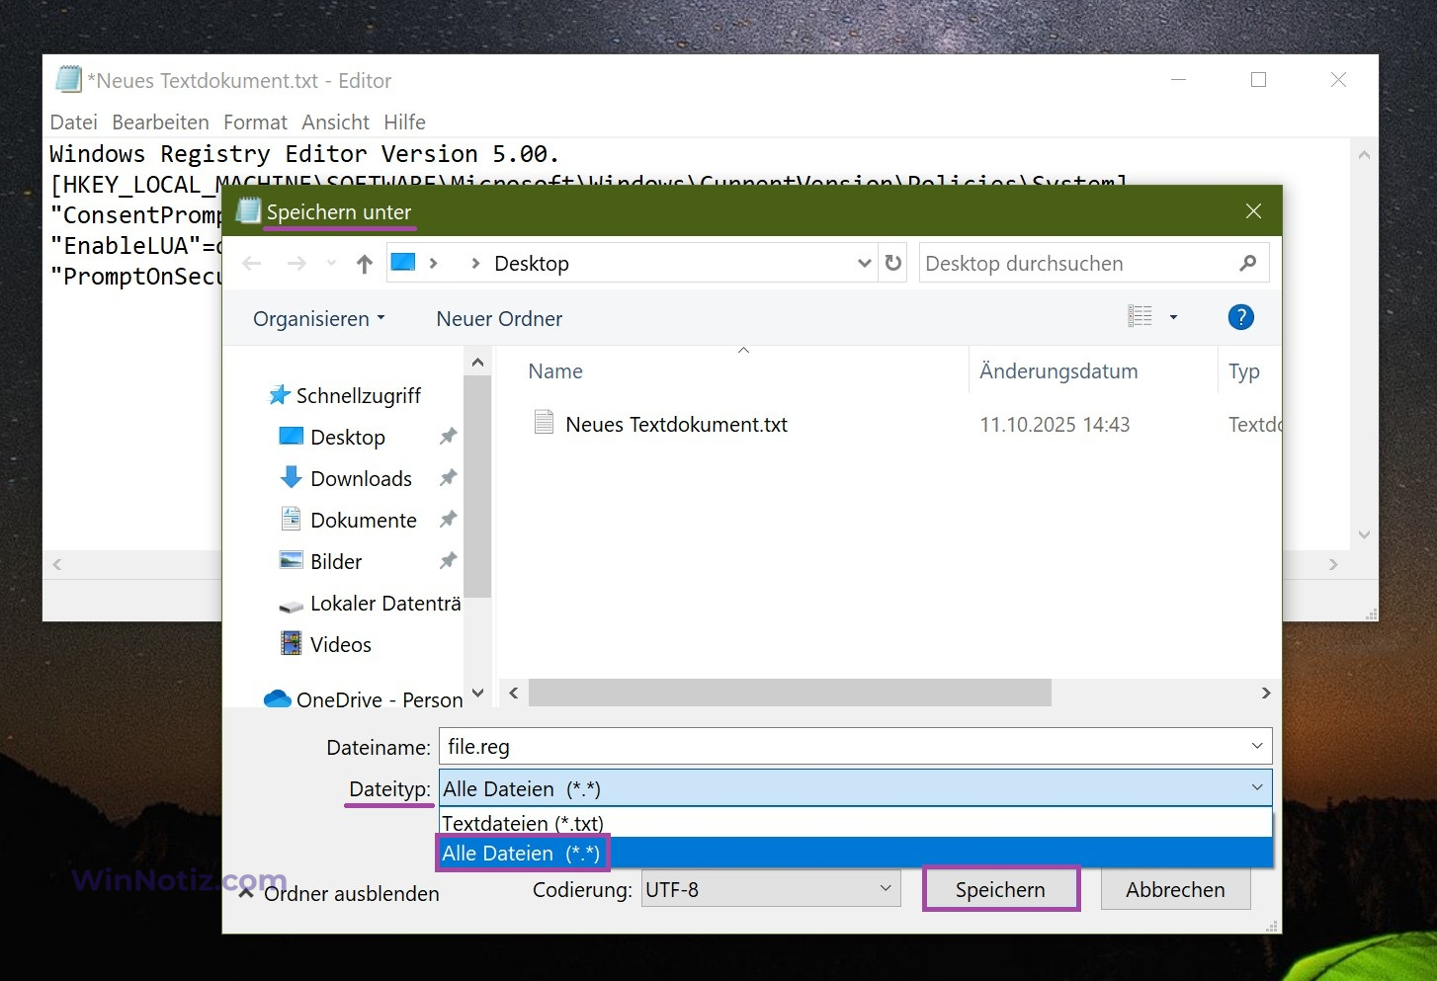Click the blue help question mark icon
This screenshot has width=1437, height=981.
point(1240,317)
